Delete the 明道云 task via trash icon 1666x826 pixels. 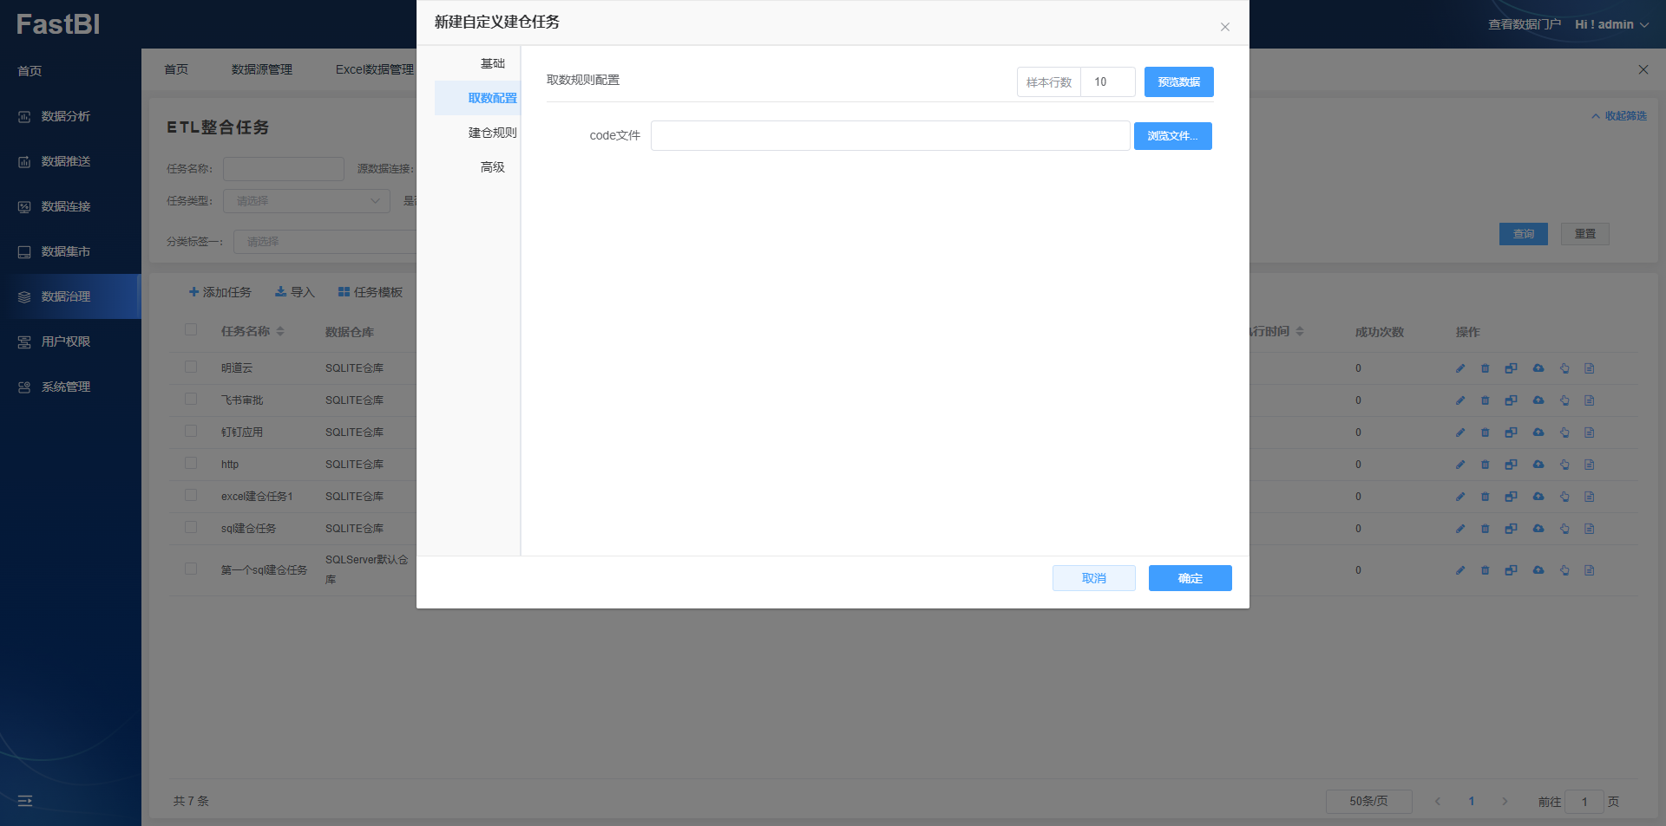tap(1485, 368)
